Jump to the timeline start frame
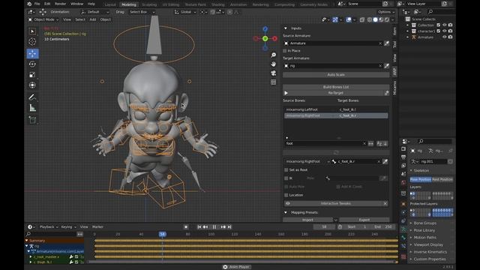The width and height of the screenshot is (480, 270). [x=199, y=226]
